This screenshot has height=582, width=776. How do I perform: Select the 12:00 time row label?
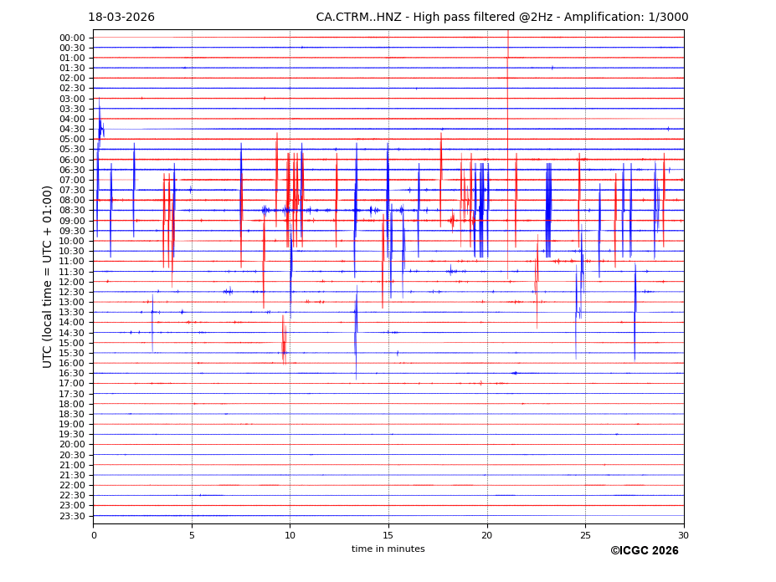(x=71, y=282)
